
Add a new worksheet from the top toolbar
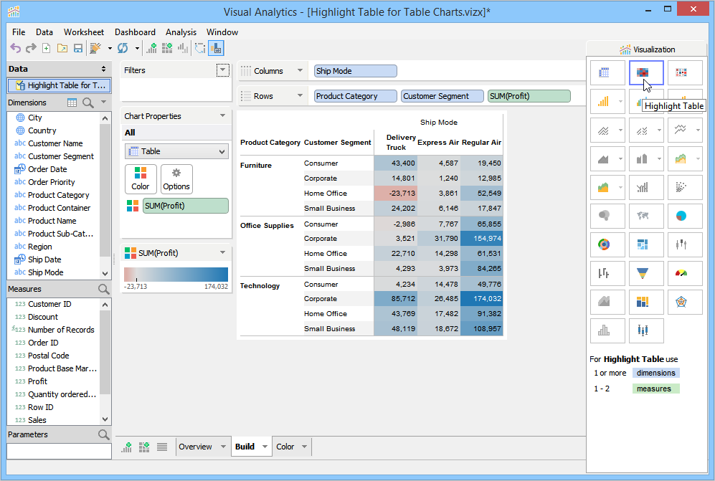tap(151, 48)
